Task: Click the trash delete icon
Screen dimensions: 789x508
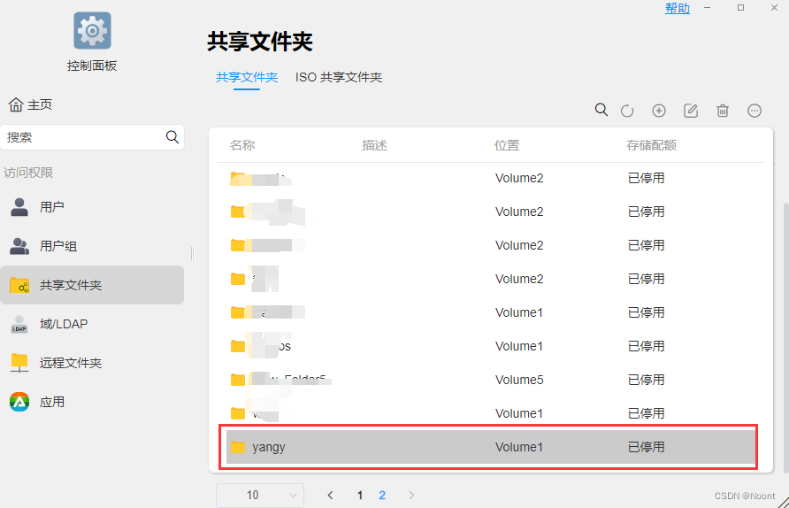Action: (723, 111)
